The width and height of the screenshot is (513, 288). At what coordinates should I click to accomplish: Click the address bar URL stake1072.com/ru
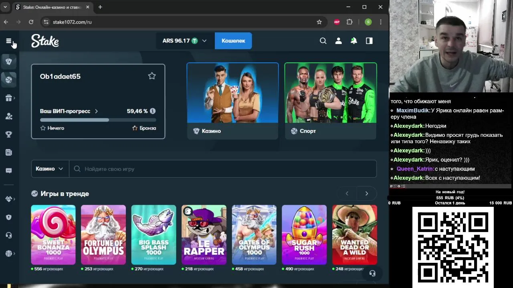[72, 22]
